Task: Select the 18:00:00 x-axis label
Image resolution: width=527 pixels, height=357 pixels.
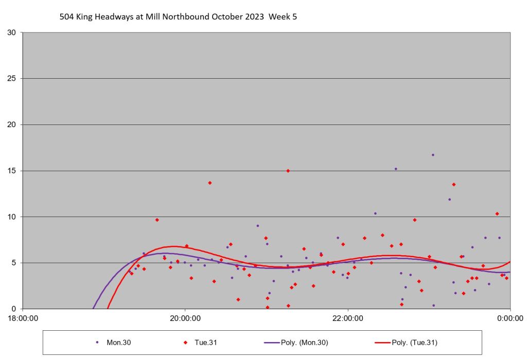Action: [23, 317]
